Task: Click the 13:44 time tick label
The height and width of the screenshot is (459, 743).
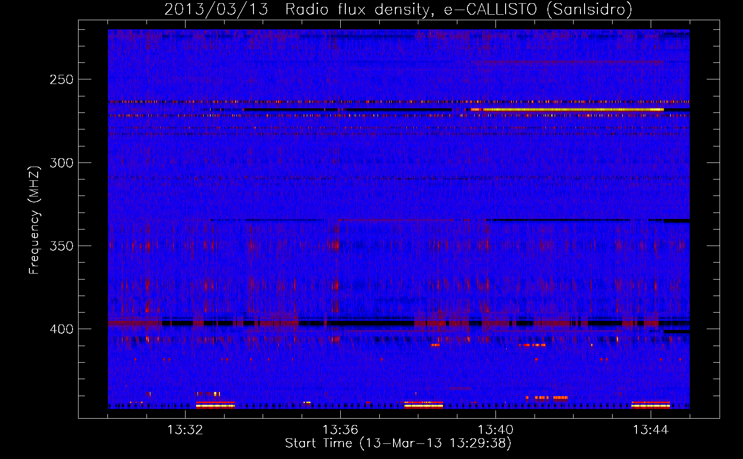Action: click(x=651, y=430)
